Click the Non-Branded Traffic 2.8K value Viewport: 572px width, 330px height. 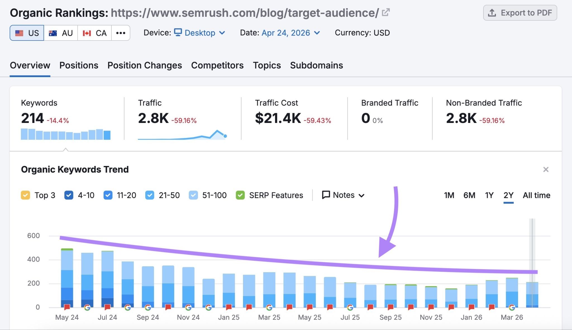pyautogui.click(x=461, y=118)
